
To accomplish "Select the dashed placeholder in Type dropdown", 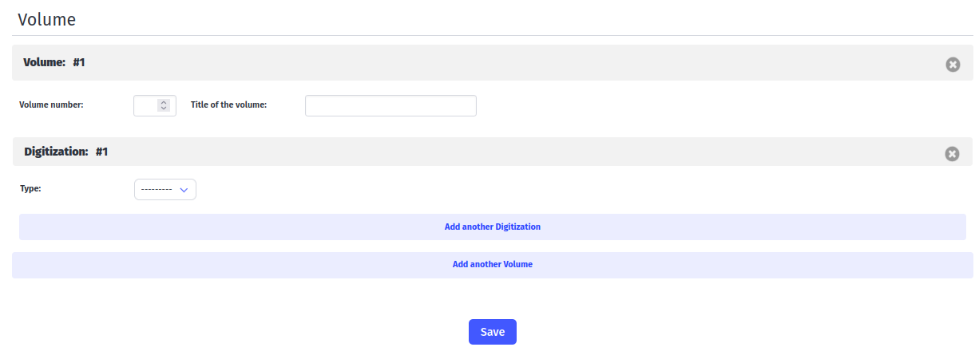I will coord(156,189).
